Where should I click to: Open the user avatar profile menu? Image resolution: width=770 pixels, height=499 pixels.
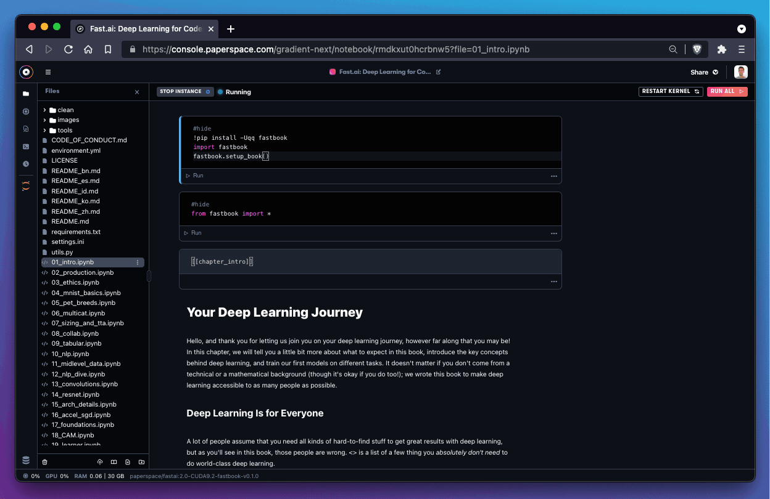coord(741,72)
